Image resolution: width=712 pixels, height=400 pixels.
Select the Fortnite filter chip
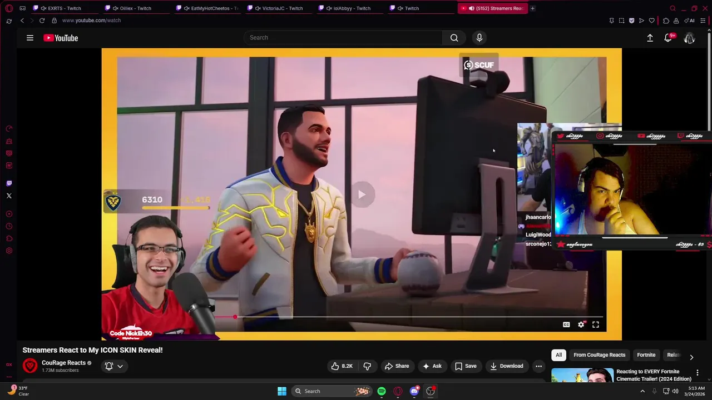(x=646, y=355)
